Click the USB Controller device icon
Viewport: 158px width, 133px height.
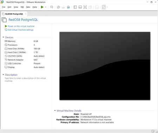pyautogui.click(x=6, y=63)
